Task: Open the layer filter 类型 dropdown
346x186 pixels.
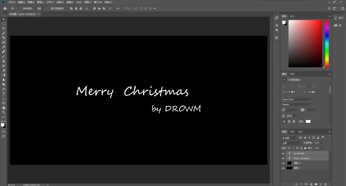Action: coord(289,138)
